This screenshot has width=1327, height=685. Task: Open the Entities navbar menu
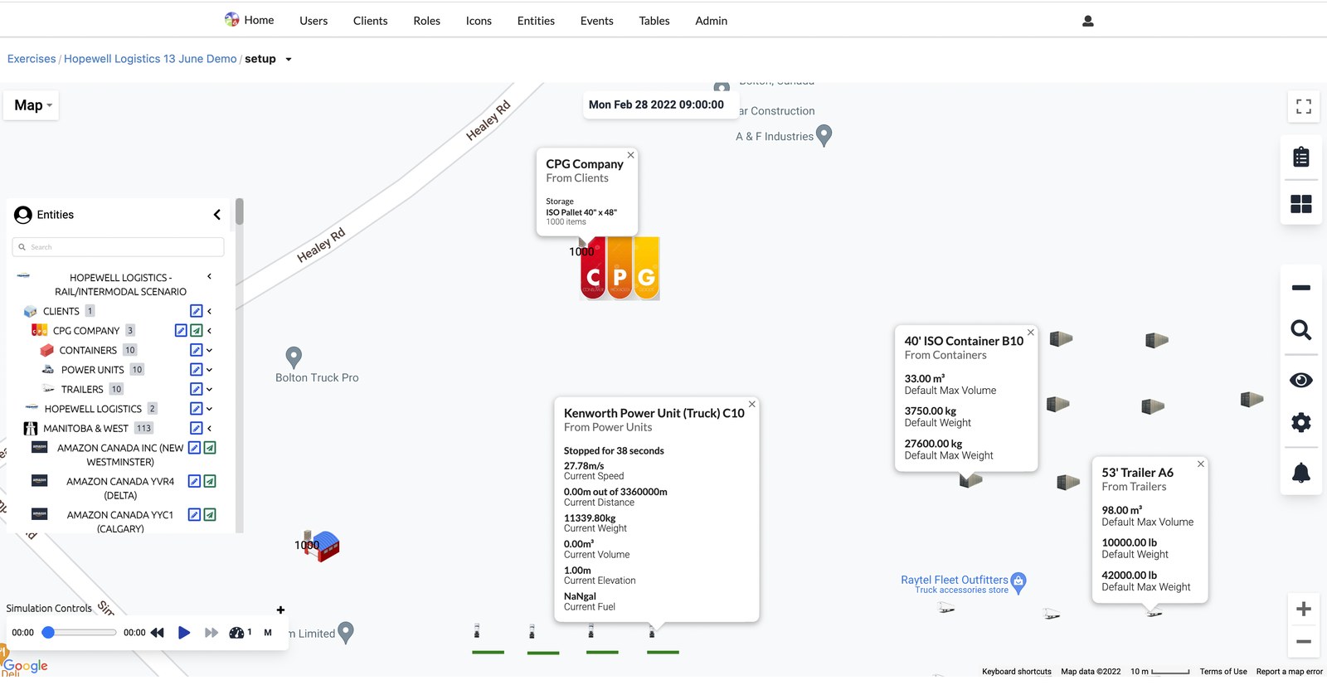[536, 21]
